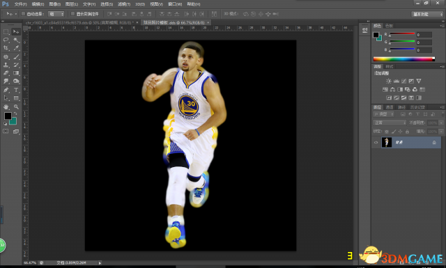The height and width of the screenshot is (268, 446).
Task: Open the 图像(I) menu
Action: pyautogui.click(x=54, y=4)
